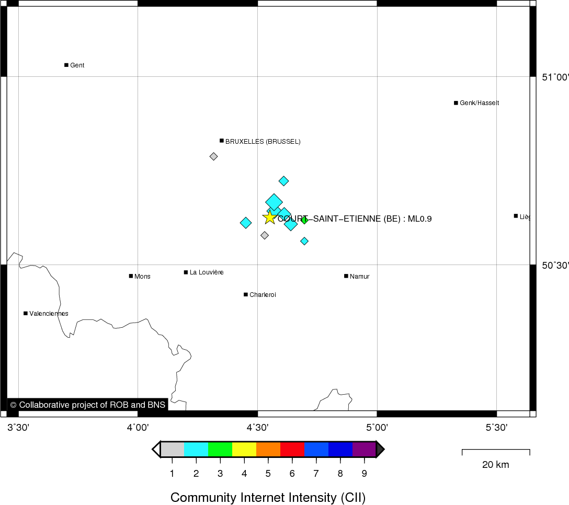Image resolution: width=569 pixels, height=505 pixels.
Task: Click the left arrow of the color scale
Action: click(x=156, y=449)
